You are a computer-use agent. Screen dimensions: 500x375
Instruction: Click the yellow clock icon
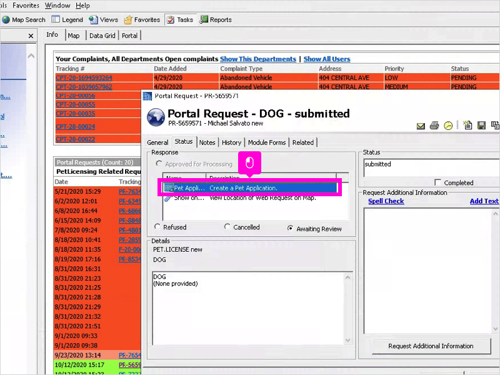tap(448, 126)
